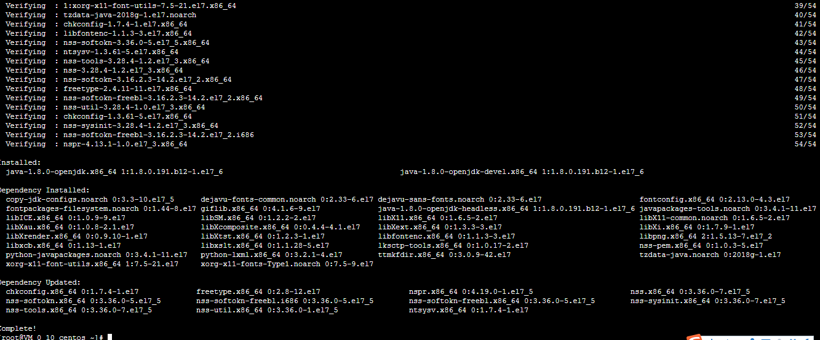The height and width of the screenshot is (340, 820).
Task: Click the java-1.8.0-openjdk-devel.x86_64 package entry
Action: 521,172
